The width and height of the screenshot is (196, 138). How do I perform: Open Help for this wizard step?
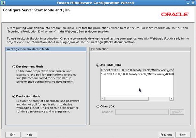pyautogui.click(x=29, y=134)
